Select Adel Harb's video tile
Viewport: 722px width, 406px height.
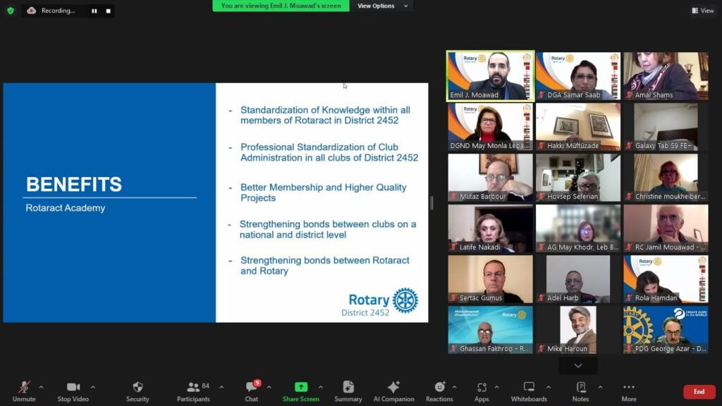pyautogui.click(x=578, y=279)
